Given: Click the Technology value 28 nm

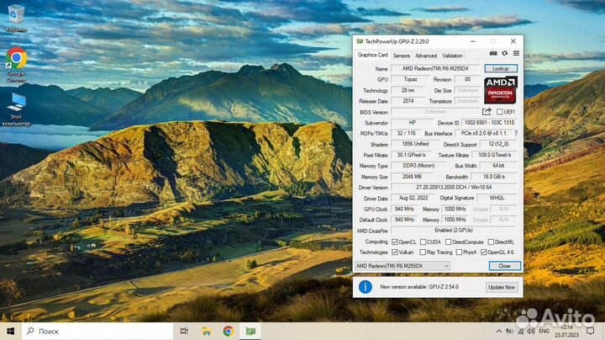Looking at the screenshot, I should click(408, 90).
